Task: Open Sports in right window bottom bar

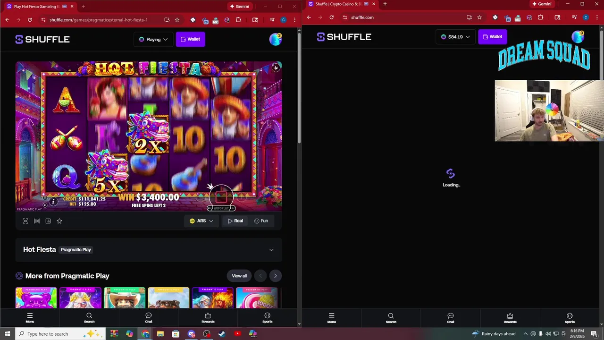Action: pyautogui.click(x=570, y=318)
